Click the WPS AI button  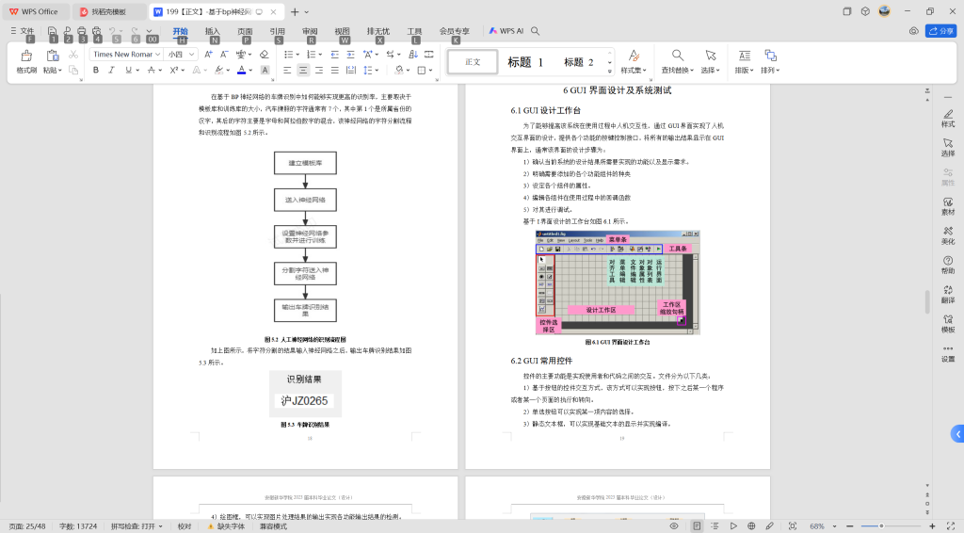pos(506,31)
